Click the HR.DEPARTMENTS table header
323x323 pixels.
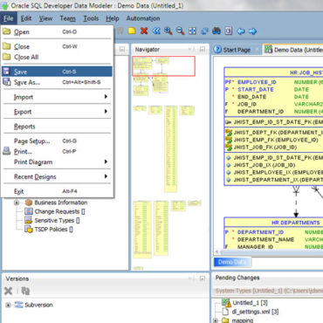point(273,223)
